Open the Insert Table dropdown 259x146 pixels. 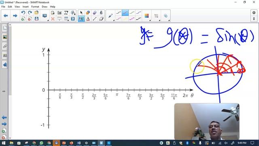pos(66,19)
